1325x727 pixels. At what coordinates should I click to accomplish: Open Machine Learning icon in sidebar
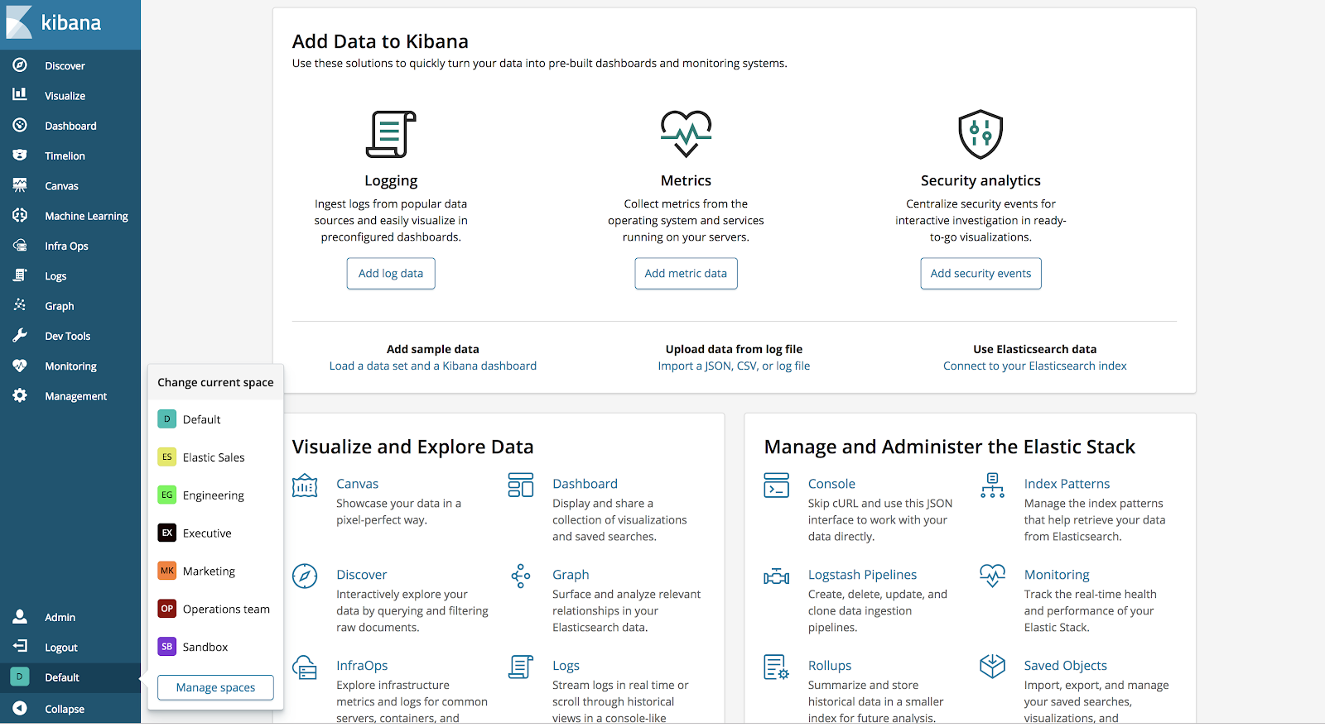20,215
